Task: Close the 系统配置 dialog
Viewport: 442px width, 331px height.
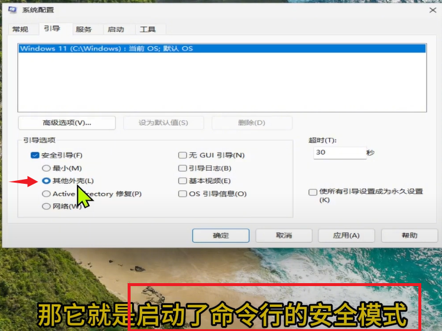Action: click(433, 10)
